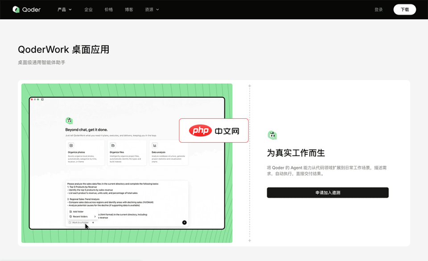The height and width of the screenshot is (261, 428).
Task: Click the plus icon beside Work in a Folder
Action: coord(93,223)
